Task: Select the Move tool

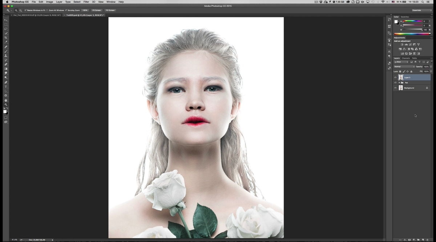Action: click(x=6, y=20)
